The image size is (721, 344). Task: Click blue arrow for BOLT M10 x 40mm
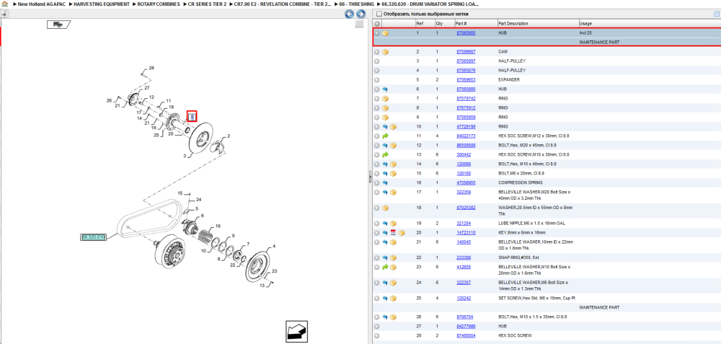[x=385, y=164]
